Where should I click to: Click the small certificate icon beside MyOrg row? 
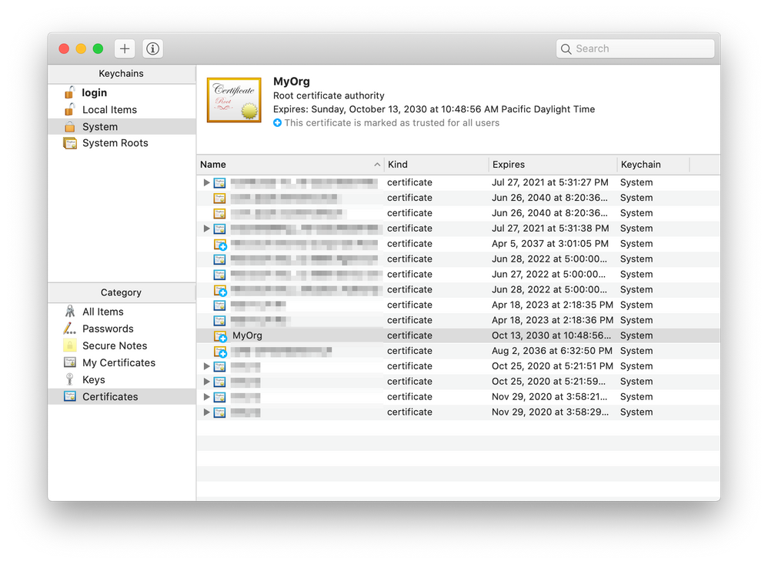tap(220, 335)
